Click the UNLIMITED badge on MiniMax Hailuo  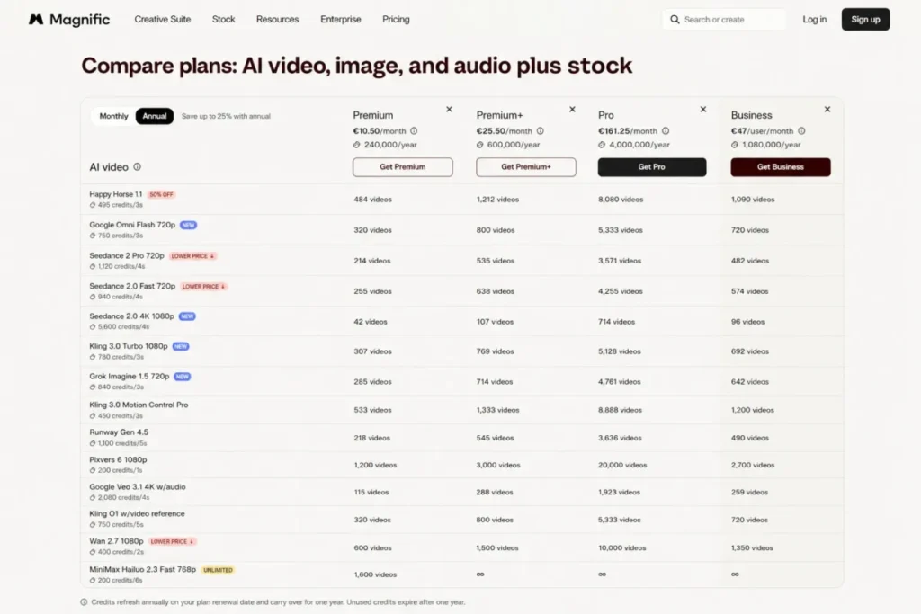[218, 570]
